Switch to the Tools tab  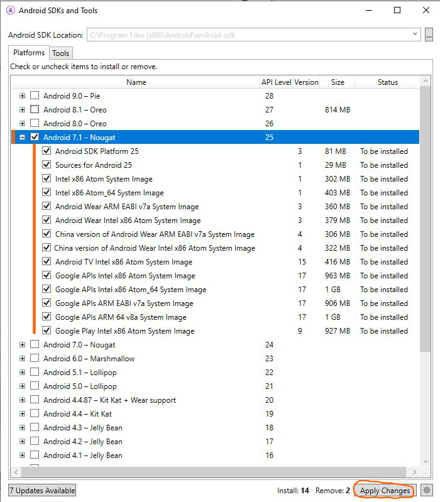coord(60,53)
